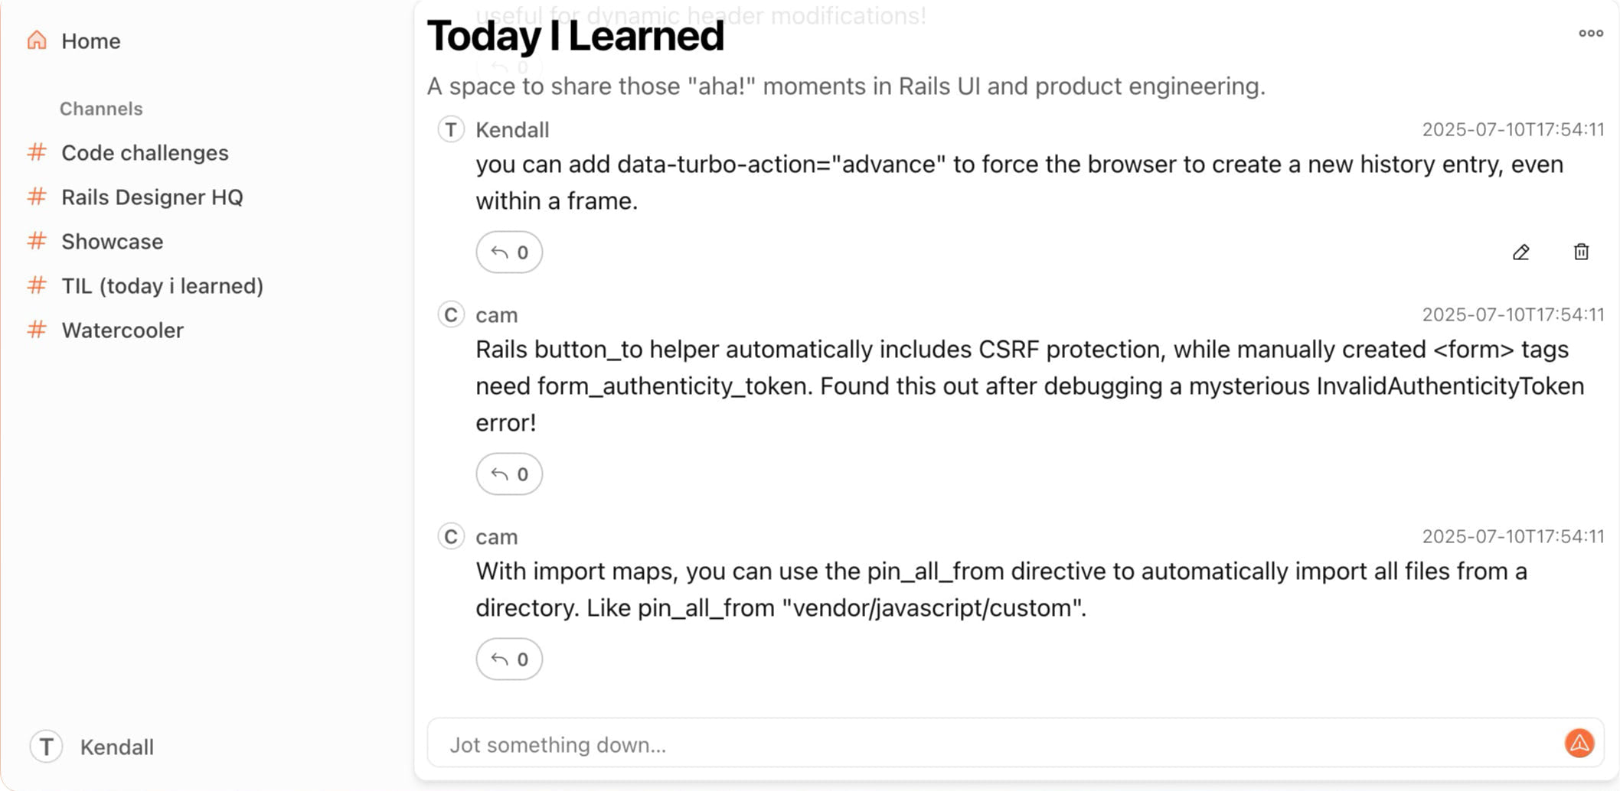Send the message with the orange arrow button
This screenshot has width=1620, height=791.
coord(1579,743)
